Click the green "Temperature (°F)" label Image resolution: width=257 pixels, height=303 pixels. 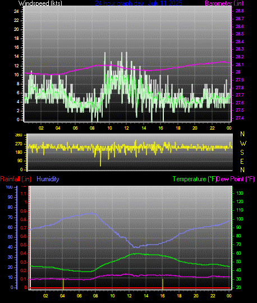(x=194, y=179)
